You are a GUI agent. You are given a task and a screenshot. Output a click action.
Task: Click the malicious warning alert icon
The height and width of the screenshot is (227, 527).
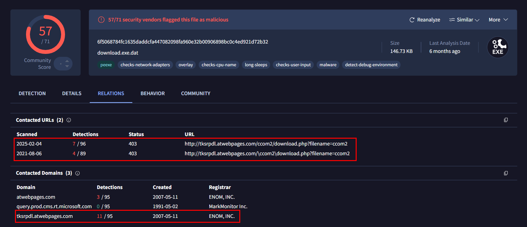[101, 20]
